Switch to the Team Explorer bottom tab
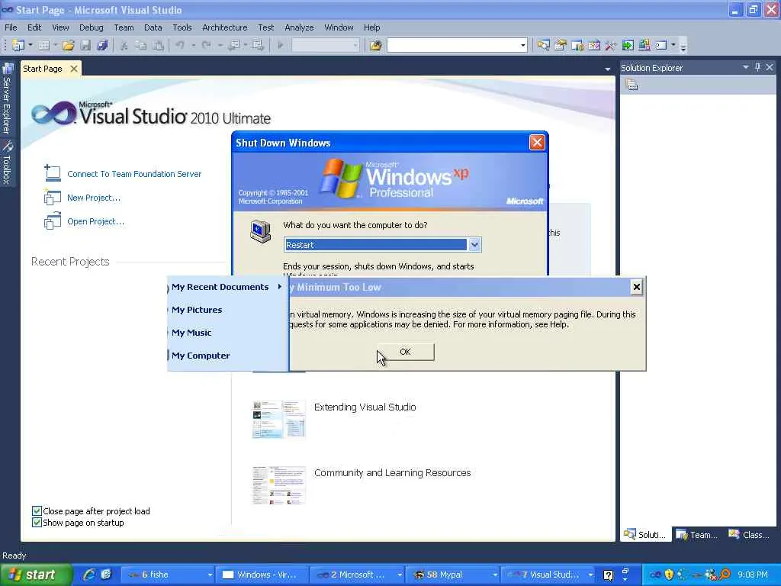Viewport: 781px width, 586px height. (x=696, y=535)
